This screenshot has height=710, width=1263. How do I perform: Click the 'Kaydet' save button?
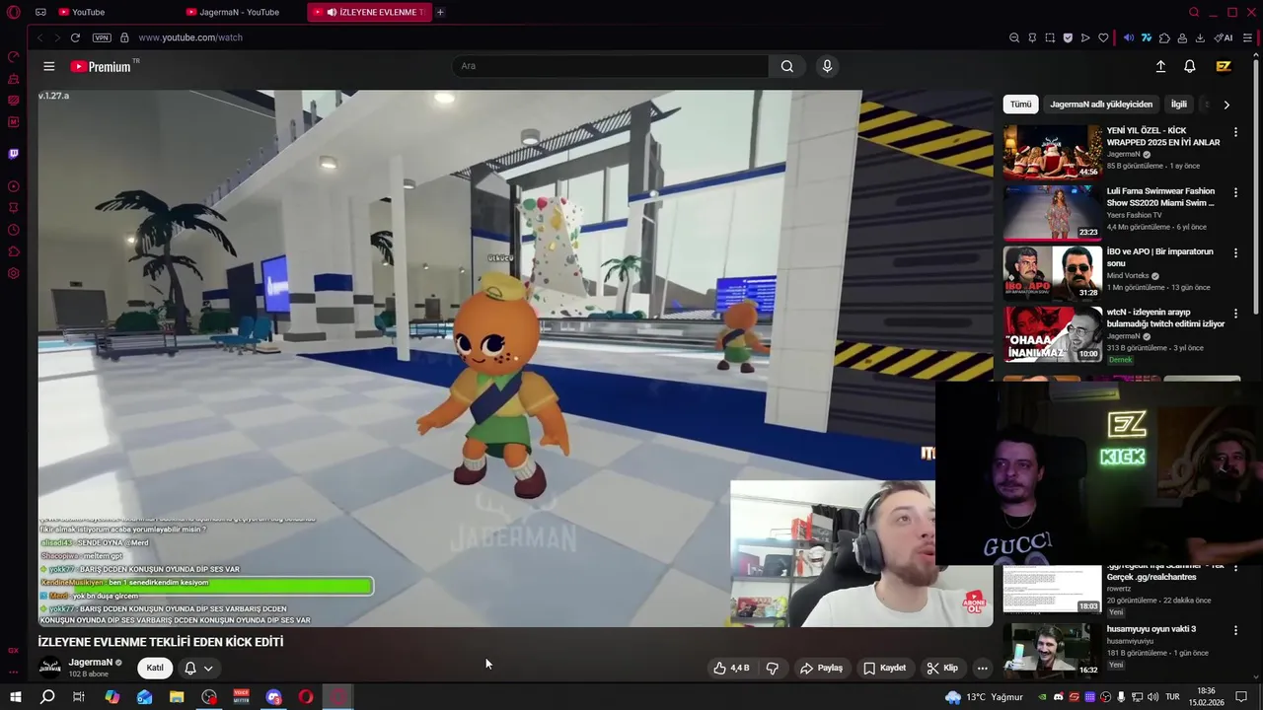pyautogui.click(x=884, y=668)
